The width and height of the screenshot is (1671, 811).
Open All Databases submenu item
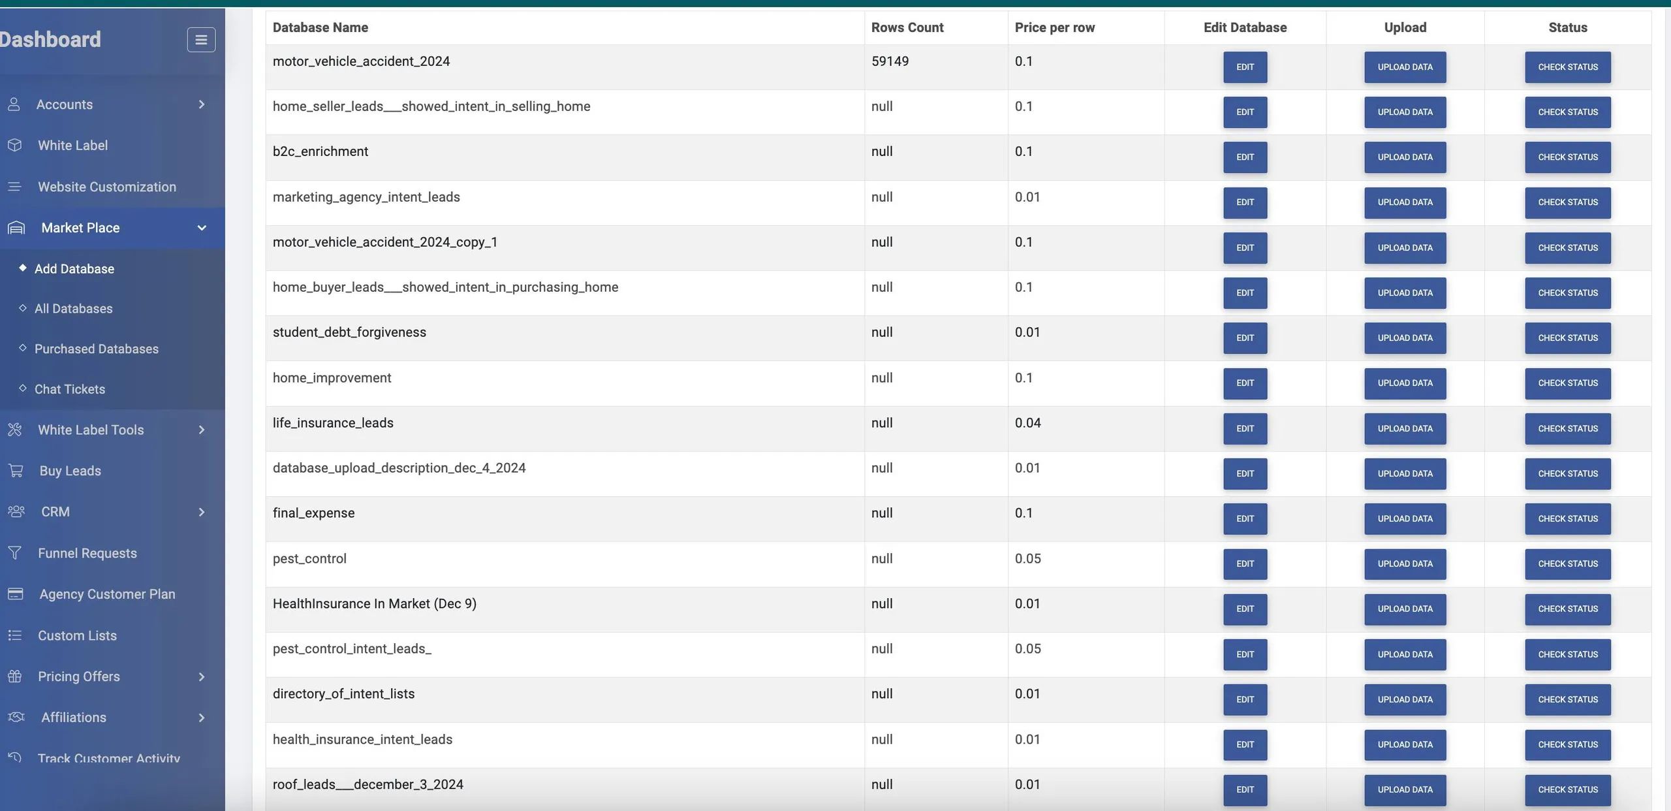coord(73,308)
